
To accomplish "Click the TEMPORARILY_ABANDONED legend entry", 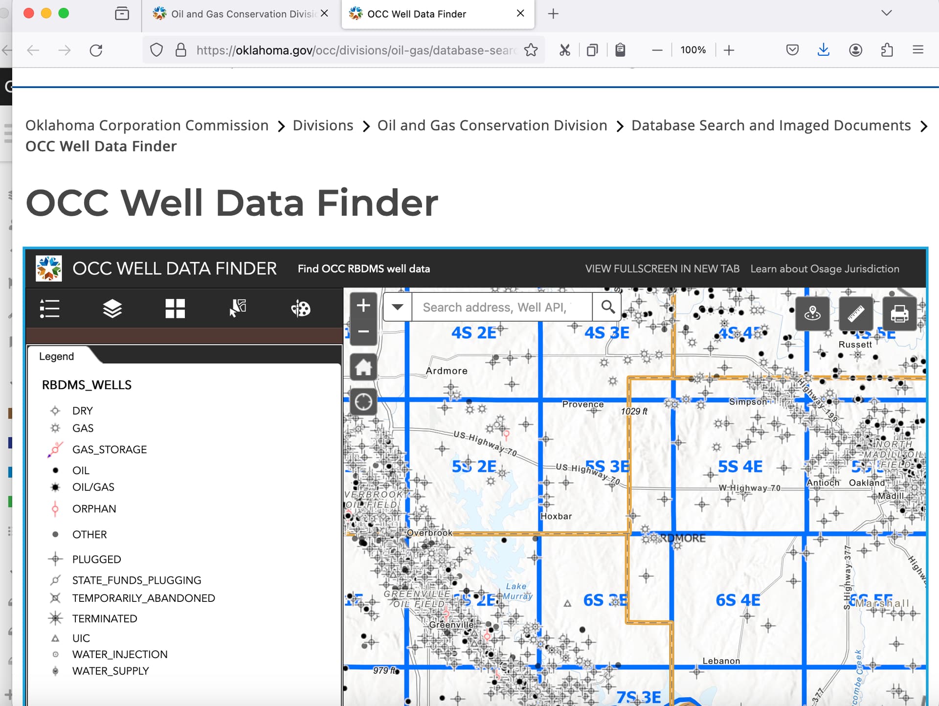I will [x=143, y=598].
